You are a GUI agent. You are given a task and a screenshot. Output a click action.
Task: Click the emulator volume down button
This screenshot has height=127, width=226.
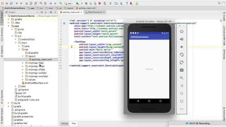(x=182, y=47)
